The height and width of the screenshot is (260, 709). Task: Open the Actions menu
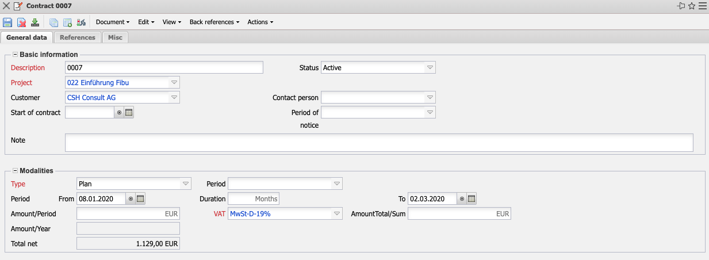(260, 22)
